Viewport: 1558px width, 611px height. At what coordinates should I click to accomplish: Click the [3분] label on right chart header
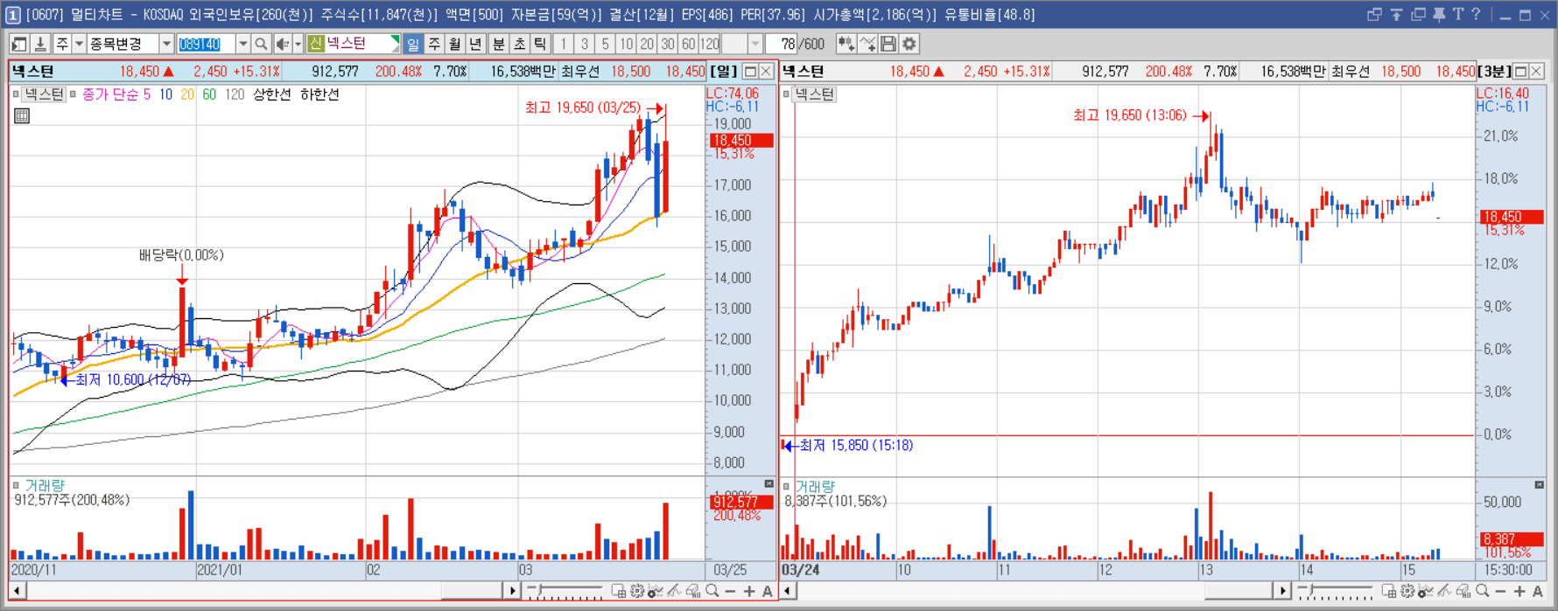click(1494, 72)
